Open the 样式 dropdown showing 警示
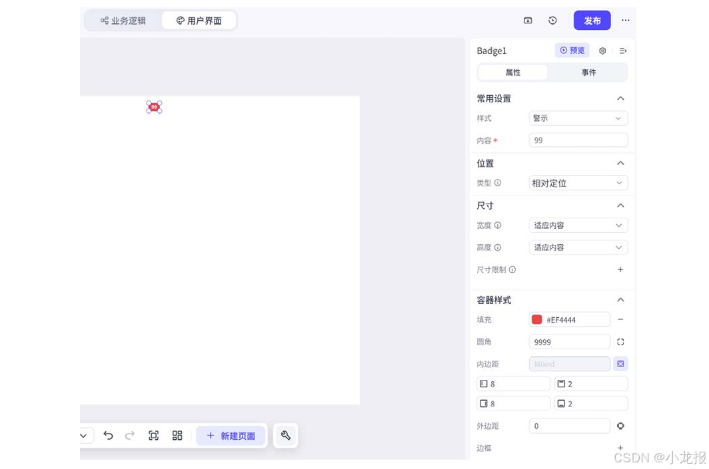The image size is (709, 469). tap(578, 118)
